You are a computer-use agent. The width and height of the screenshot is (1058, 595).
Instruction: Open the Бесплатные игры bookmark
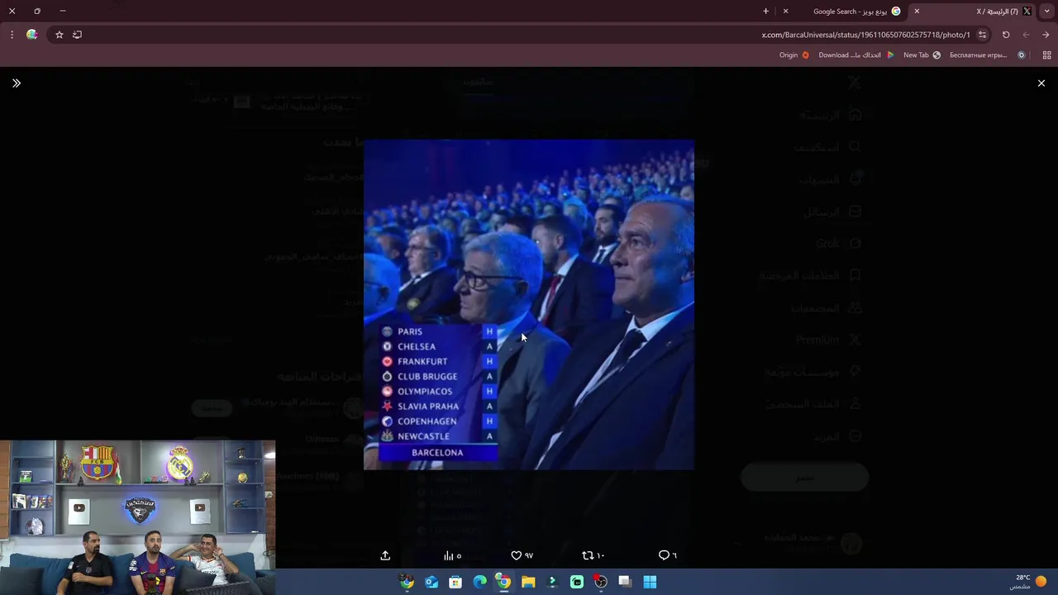(x=987, y=55)
